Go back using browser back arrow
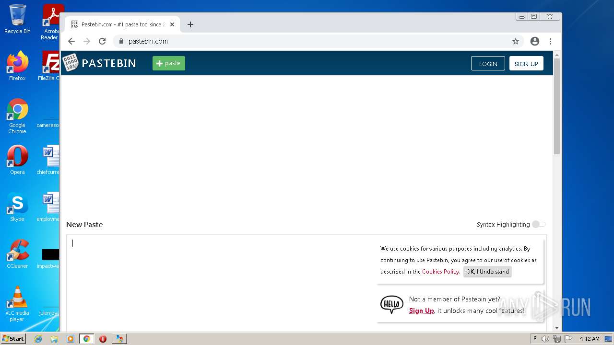This screenshot has width=614, height=345. (71, 41)
